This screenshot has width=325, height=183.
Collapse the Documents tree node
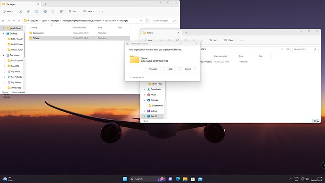[x=3, y=55]
